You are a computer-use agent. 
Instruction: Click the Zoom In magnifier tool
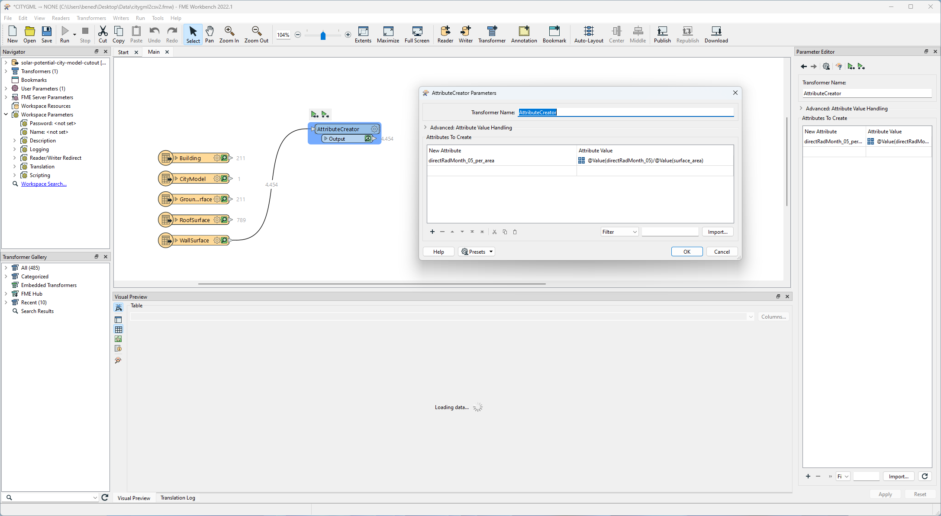pyautogui.click(x=229, y=34)
